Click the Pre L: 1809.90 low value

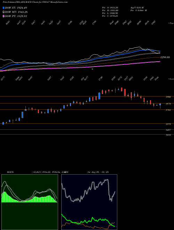point(110,13)
